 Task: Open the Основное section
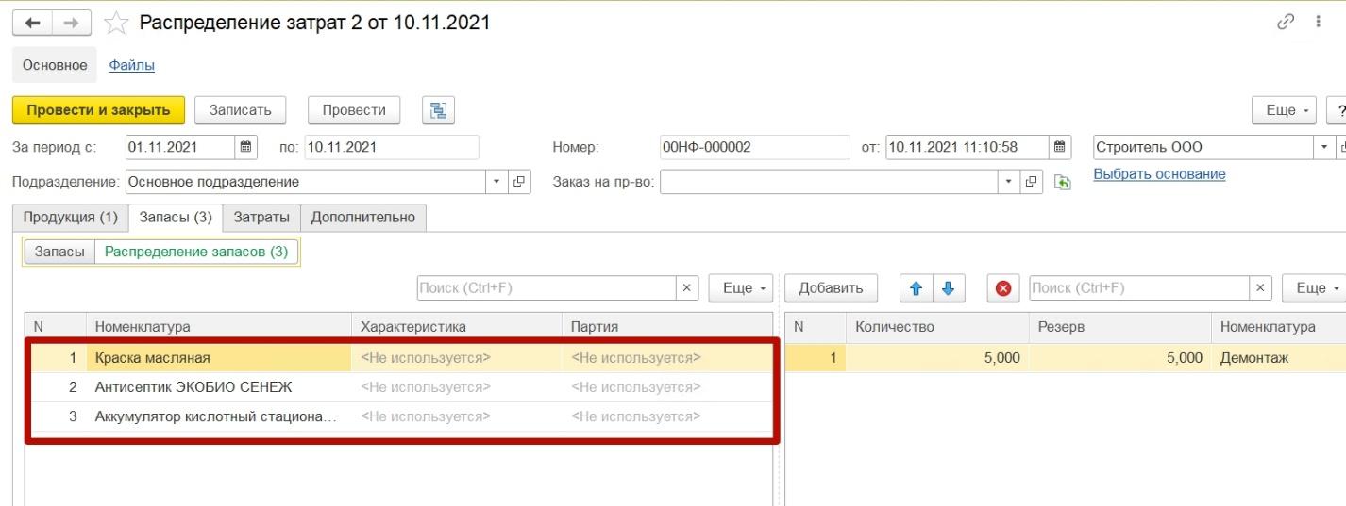pyautogui.click(x=55, y=65)
